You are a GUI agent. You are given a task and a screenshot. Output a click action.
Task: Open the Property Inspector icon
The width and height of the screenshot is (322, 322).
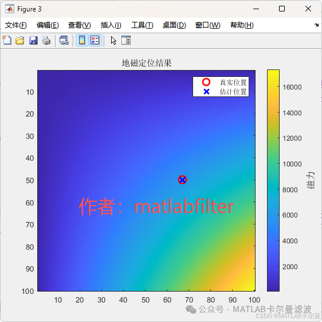tap(126, 40)
